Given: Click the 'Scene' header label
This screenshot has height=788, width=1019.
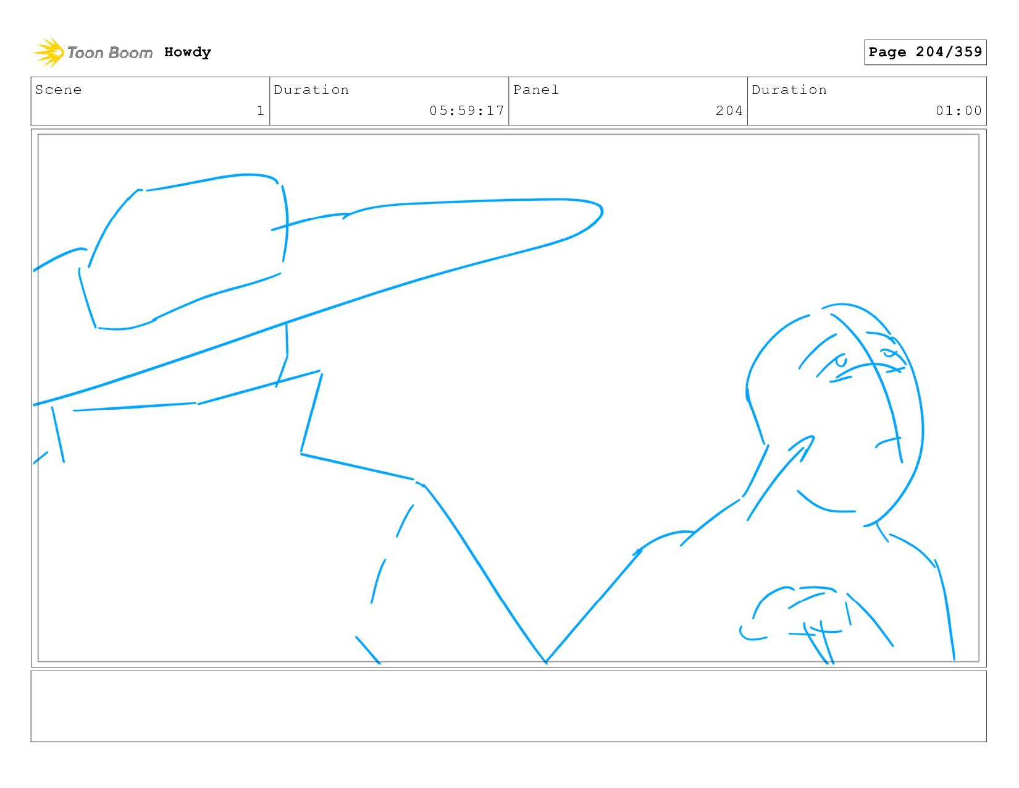Looking at the screenshot, I should point(58,90).
